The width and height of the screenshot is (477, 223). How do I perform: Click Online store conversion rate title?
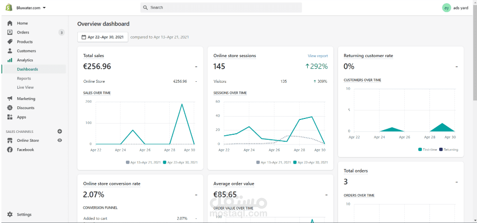pos(112,184)
